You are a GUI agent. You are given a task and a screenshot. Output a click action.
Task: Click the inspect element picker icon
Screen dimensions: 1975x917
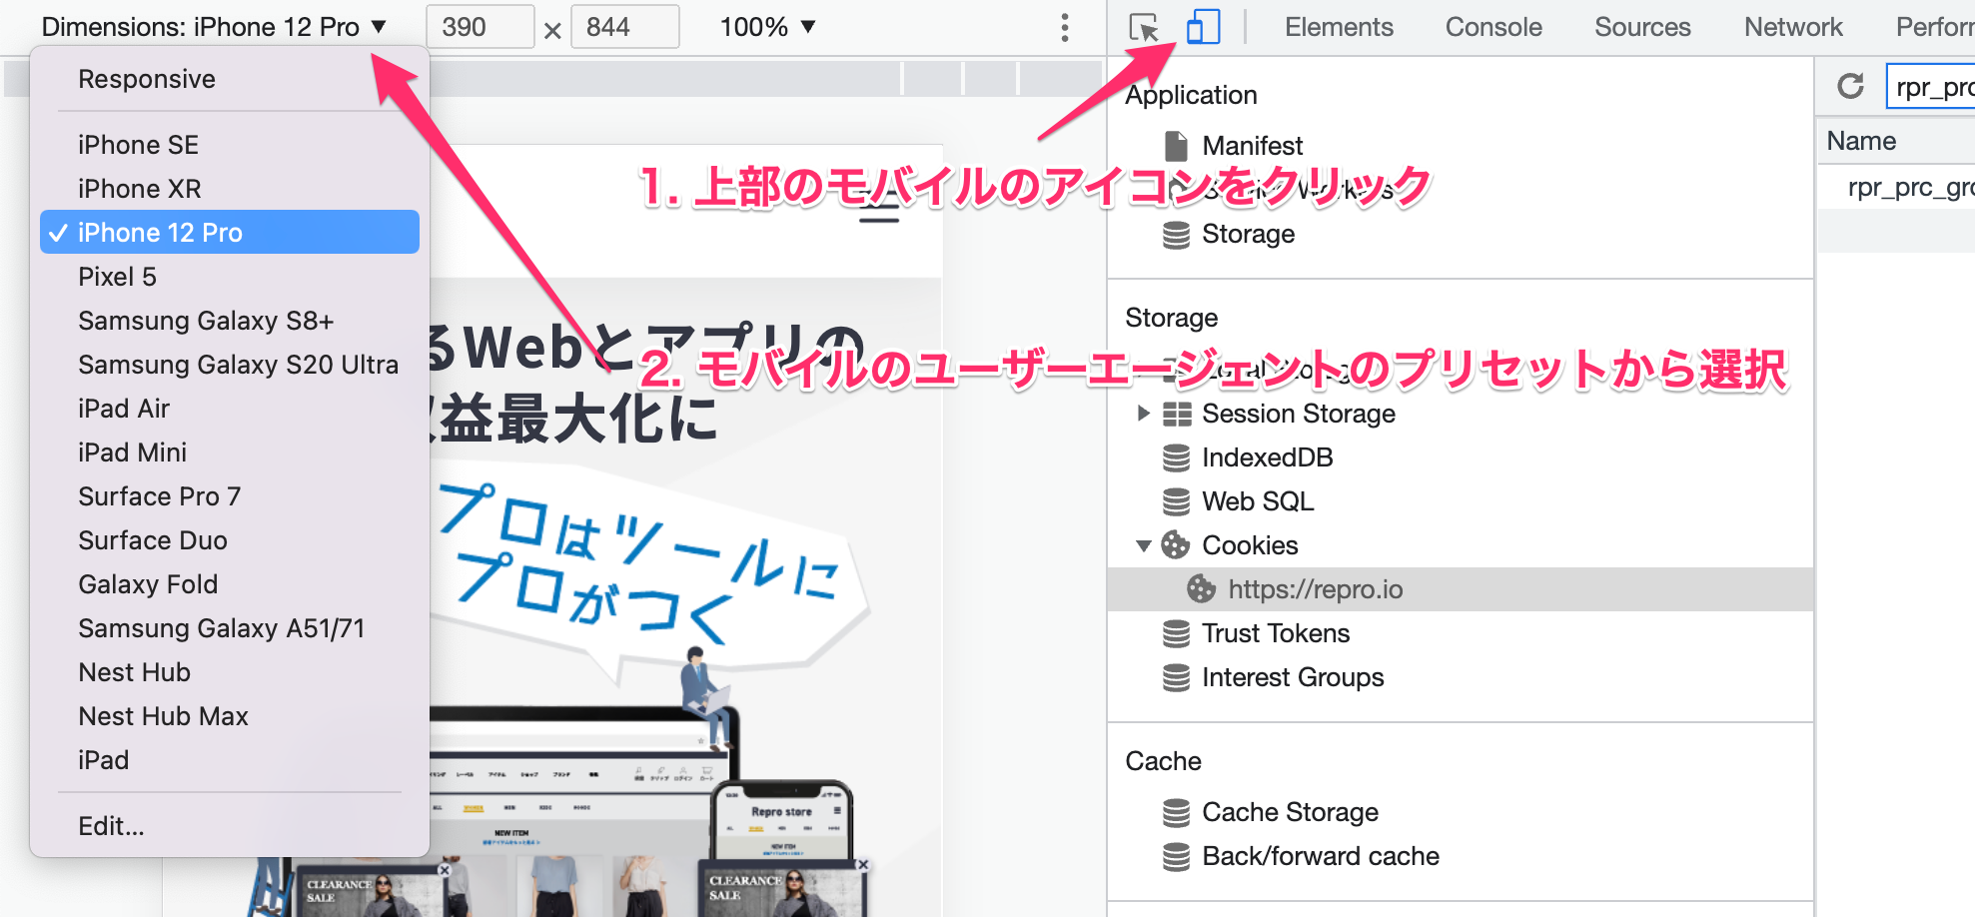click(x=1144, y=27)
